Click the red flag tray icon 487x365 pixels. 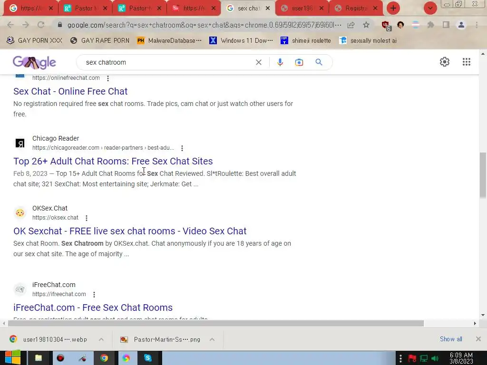[412, 359]
